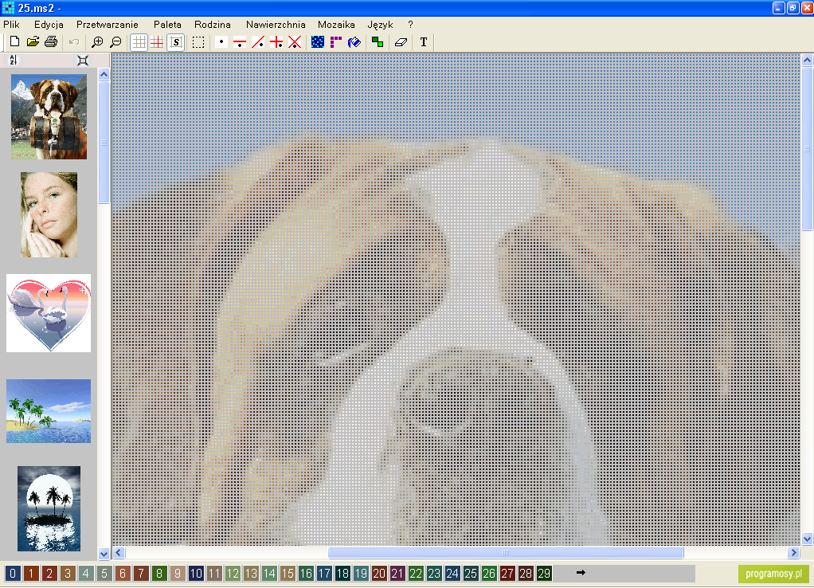
Task: Pick color swatch 3
Action: 68,574
